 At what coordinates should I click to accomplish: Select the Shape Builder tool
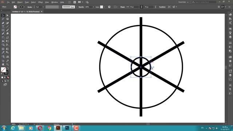click(x=3, y=45)
